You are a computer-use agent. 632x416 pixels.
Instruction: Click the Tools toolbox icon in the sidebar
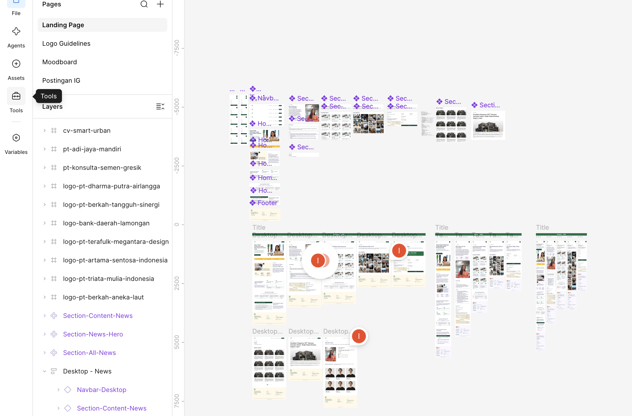click(16, 96)
